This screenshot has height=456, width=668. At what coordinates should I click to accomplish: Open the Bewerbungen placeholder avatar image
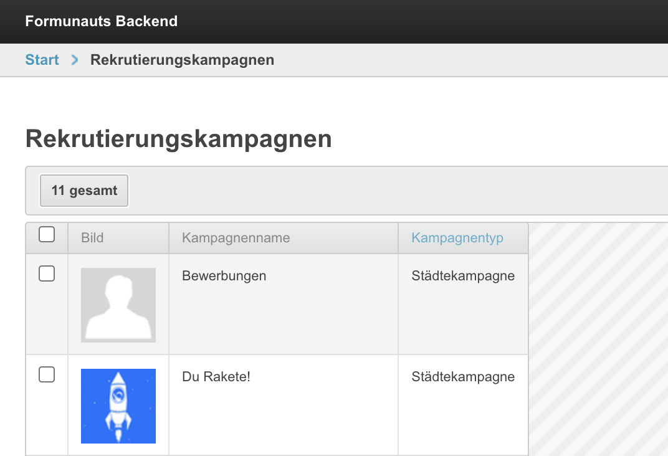click(118, 305)
